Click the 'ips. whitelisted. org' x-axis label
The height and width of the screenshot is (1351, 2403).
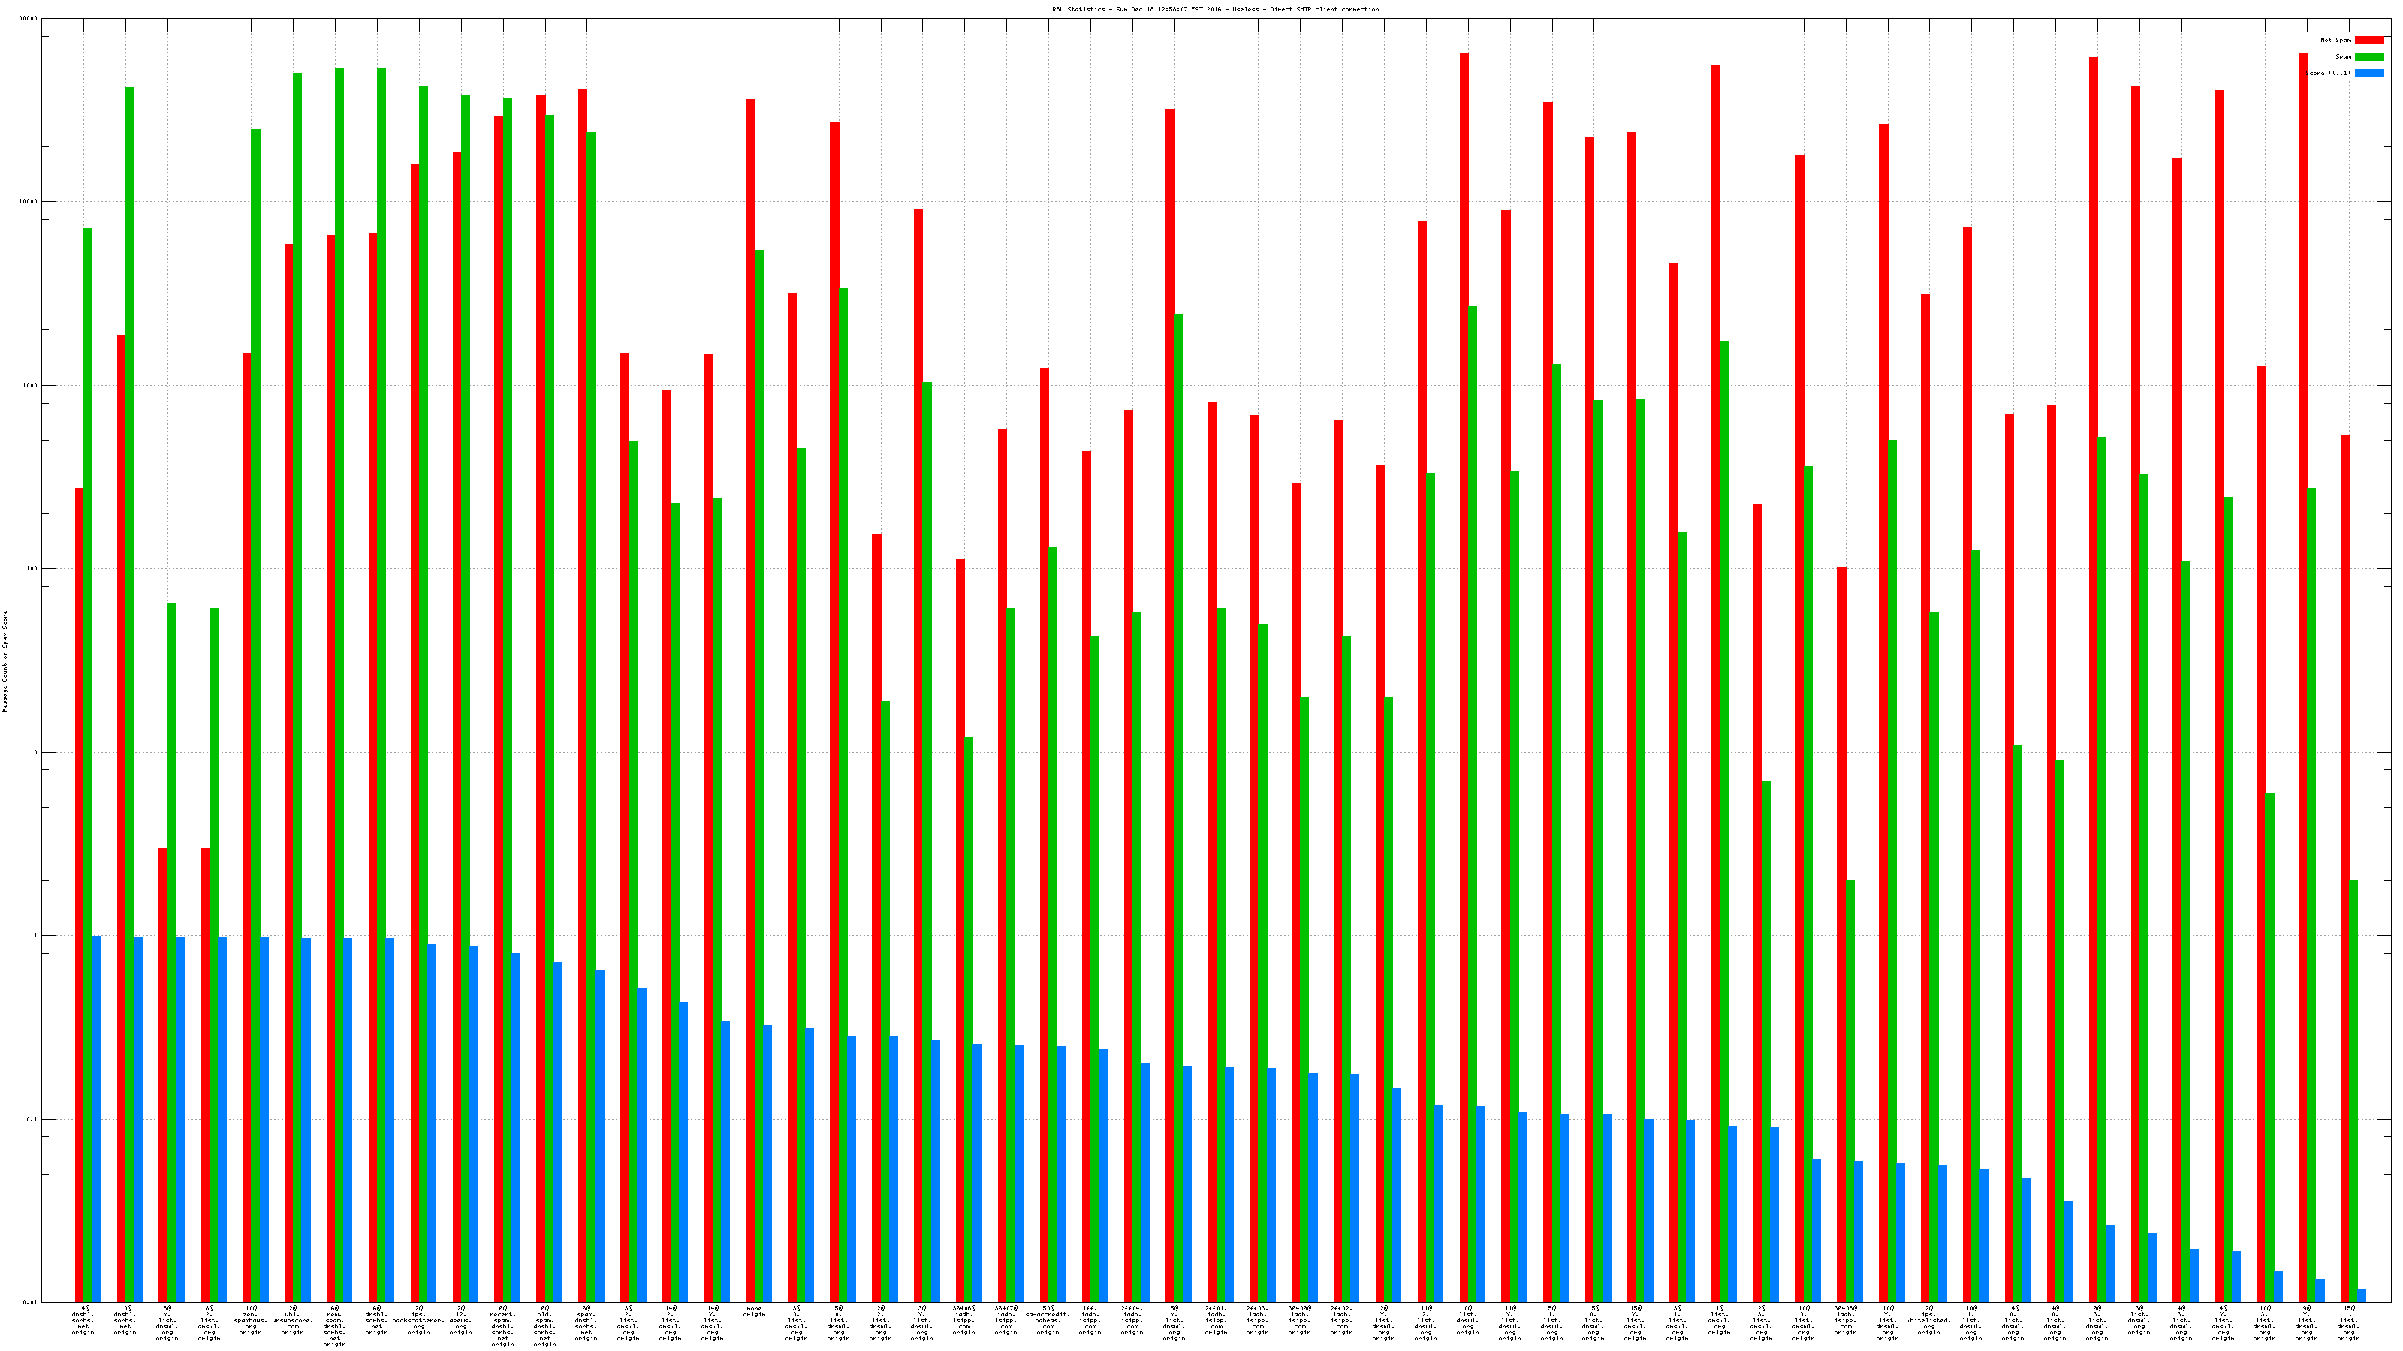click(x=1928, y=1320)
